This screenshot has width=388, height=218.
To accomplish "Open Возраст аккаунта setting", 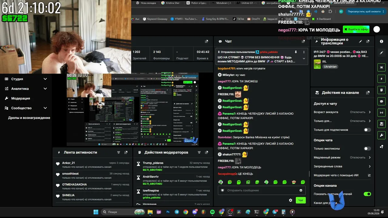I will [x=342, y=112].
